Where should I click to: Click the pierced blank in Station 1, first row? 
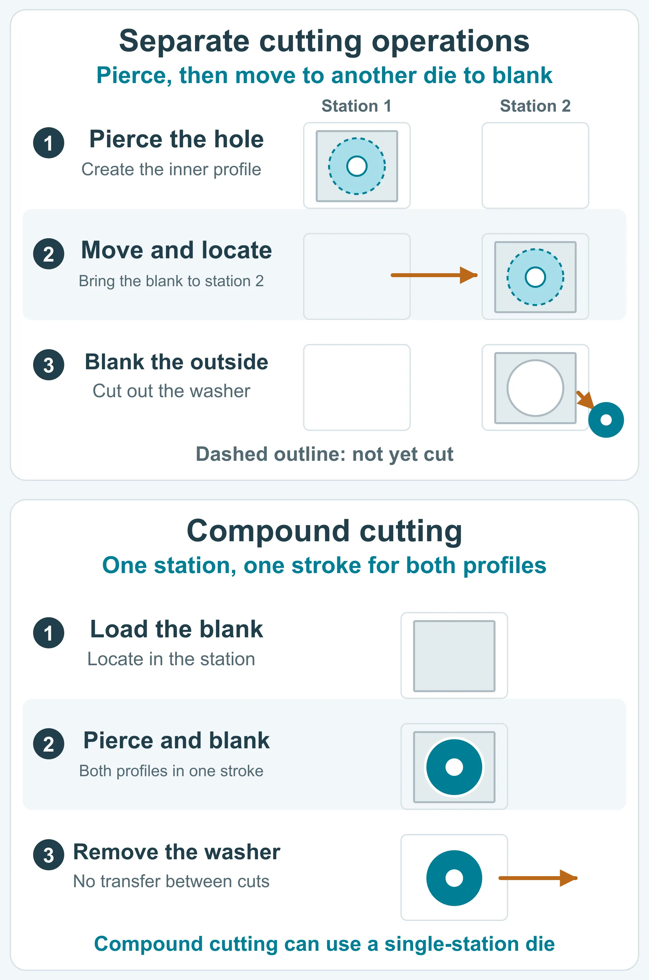pyautogui.click(x=357, y=166)
